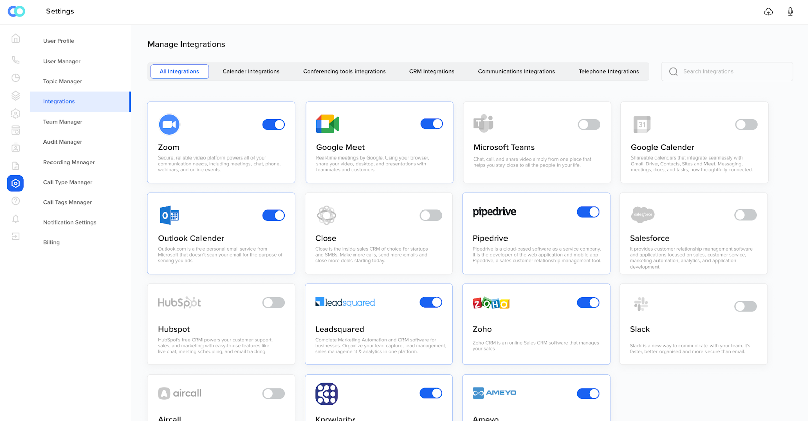Turn off the Outlook Calender toggle
The image size is (808, 421).
point(274,215)
